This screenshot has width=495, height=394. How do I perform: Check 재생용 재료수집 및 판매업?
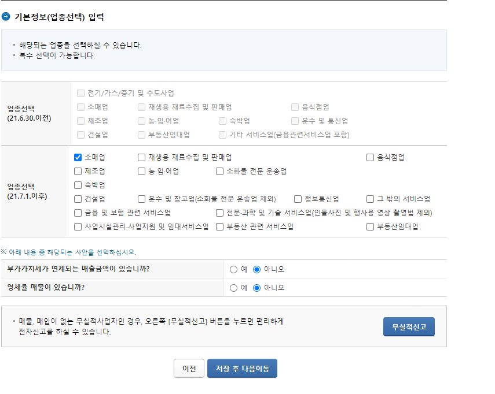pyautogui.click(x=141, y=157)
